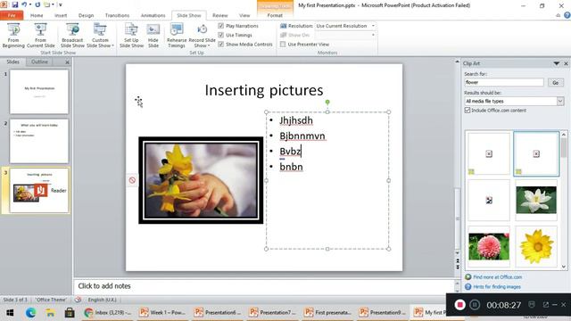Screen dimensions: 571x321
Task: Click the bullet text bnbn
Action: 291,167
